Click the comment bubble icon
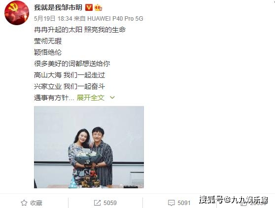 point(171,203)
